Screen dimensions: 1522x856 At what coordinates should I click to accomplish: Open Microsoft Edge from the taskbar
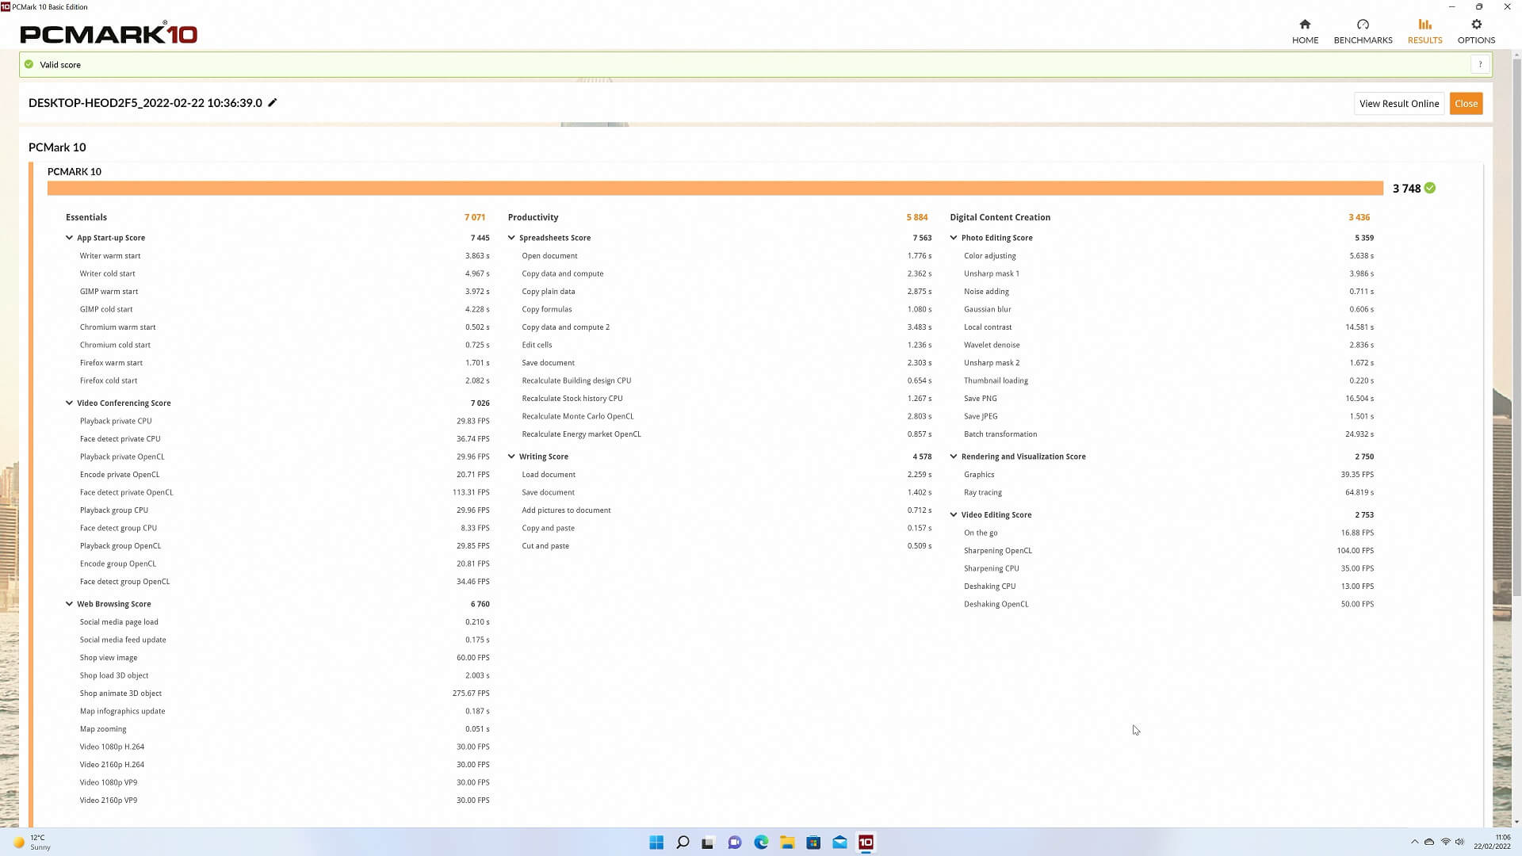point(761,842)
